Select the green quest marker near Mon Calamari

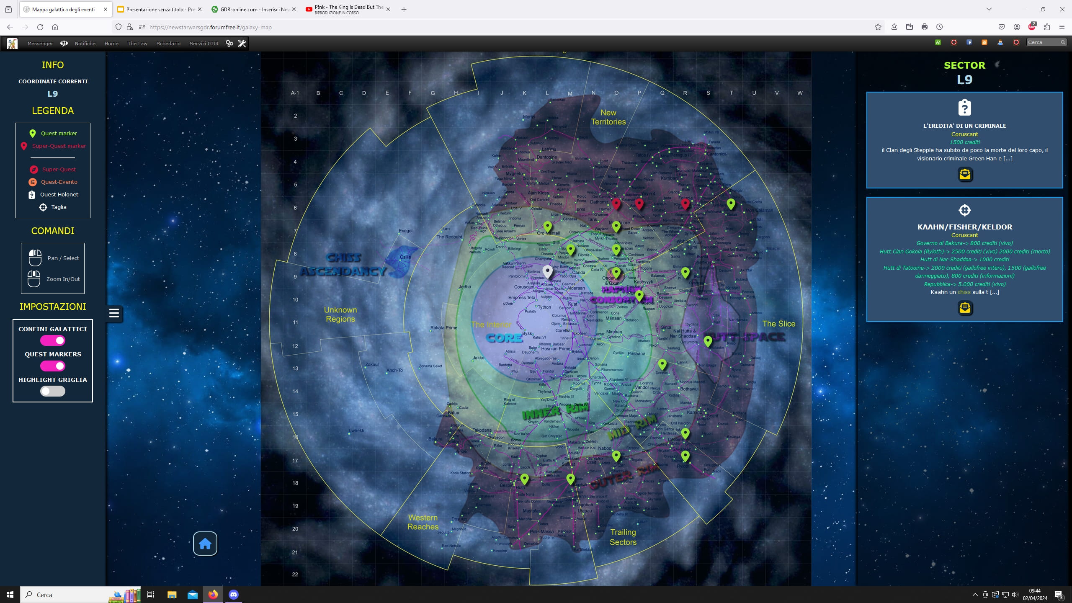[x=731, y=204]
